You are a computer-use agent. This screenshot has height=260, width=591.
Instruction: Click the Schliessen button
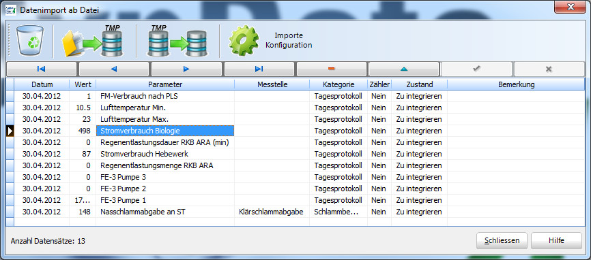[x=502, y=240]
